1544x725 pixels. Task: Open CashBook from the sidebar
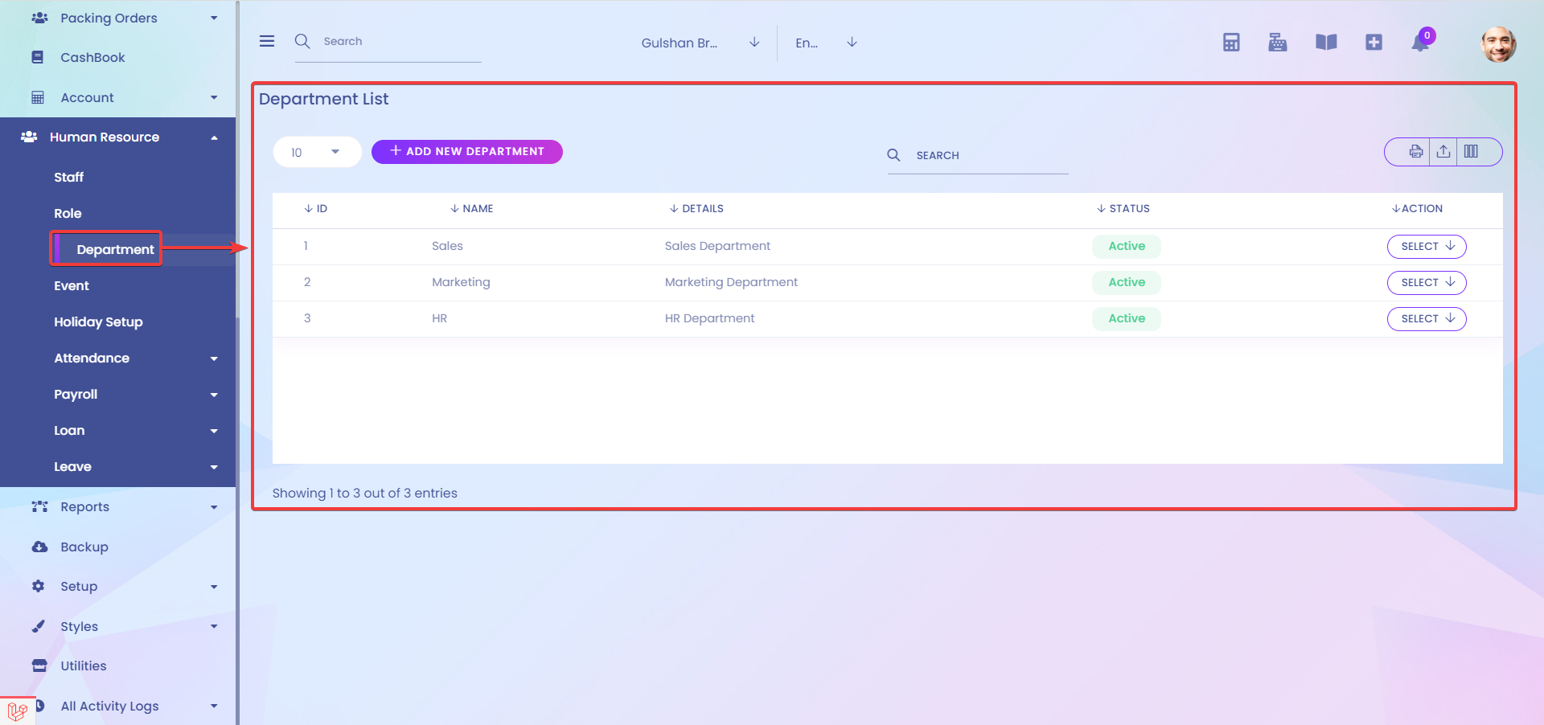pos(92,57)
